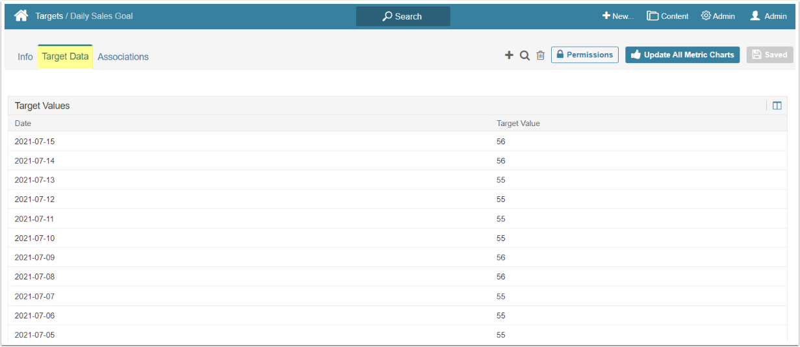Screen dimensions: 800x347
Task: Click target value 56 for 2021-07-14
Action: (501, 161)
